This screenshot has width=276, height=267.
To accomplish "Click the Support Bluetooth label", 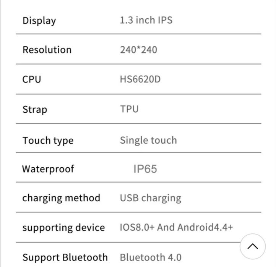I will pos(65,257).
